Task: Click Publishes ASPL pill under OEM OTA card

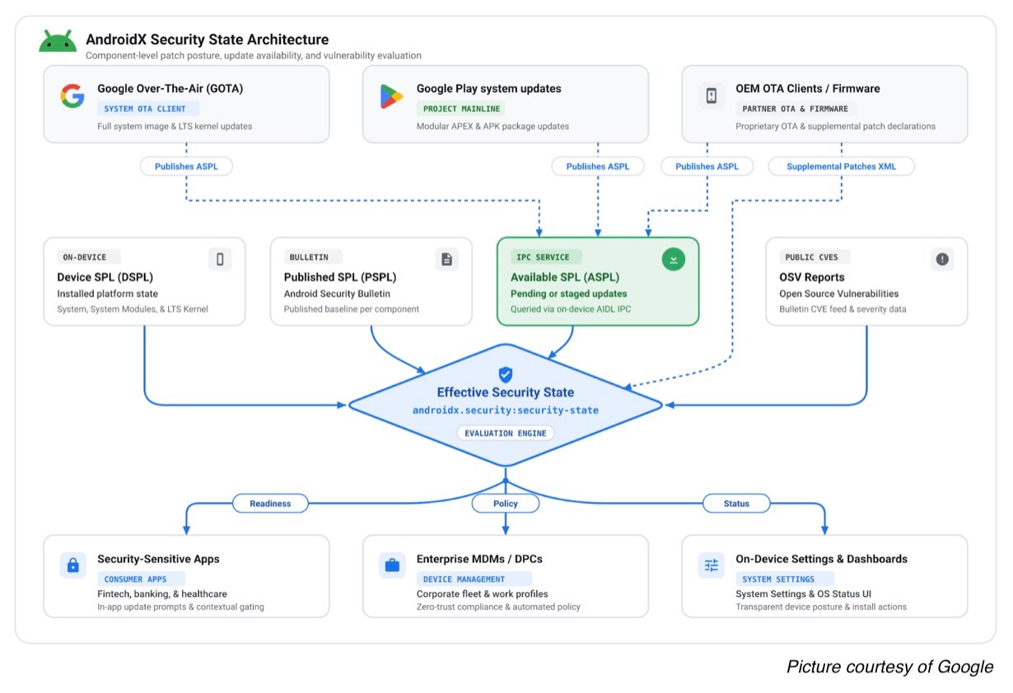Action: click(707, 166)
